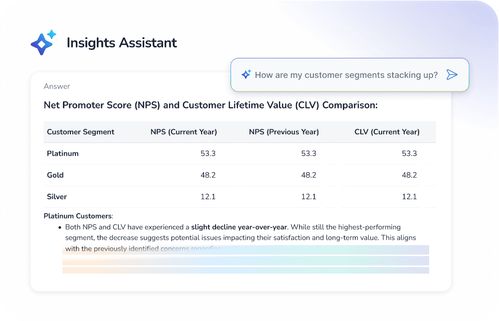Click the sparkle icon in the query box
The width and height of the screenshot is (499, 321).
click(x=246, y=75)
